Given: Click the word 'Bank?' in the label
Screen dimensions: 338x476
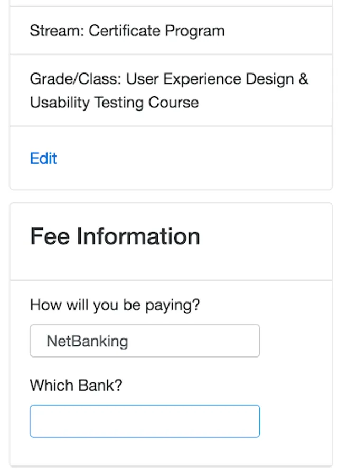Looking at the screenshot, I should tap(100, 385).
